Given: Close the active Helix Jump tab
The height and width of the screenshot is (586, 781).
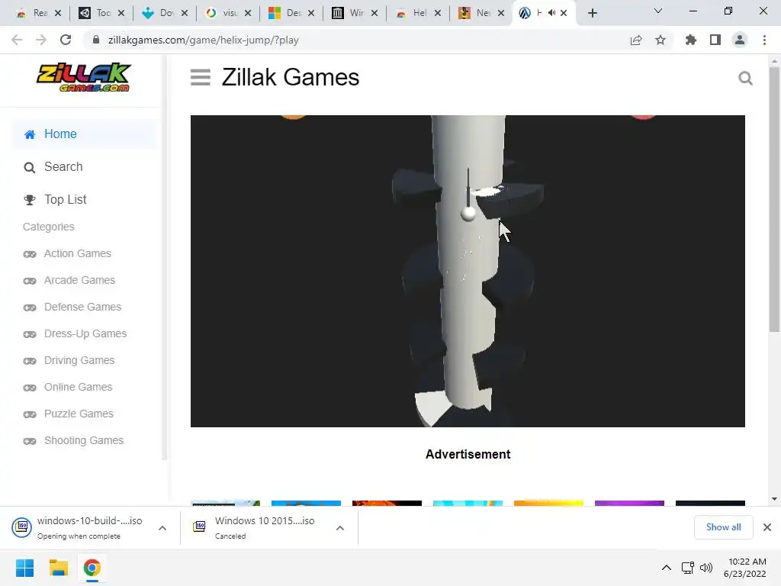Looking at the screenshot, I should [x=564, y=13].
